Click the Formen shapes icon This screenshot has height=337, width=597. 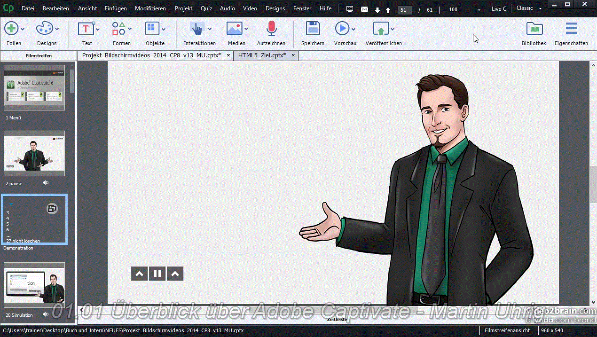(x=119, y=29)
